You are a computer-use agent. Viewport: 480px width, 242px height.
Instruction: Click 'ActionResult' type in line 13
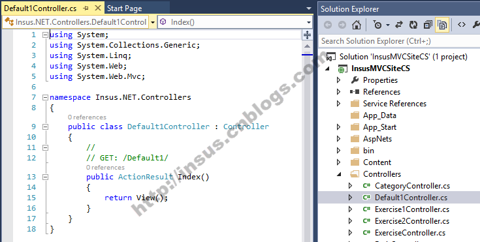pyautogui.click(x=146, y=177)
